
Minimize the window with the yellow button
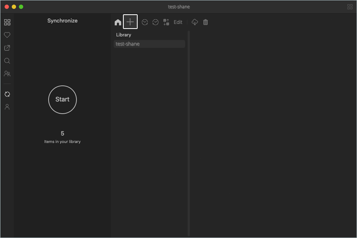[14, 7]
